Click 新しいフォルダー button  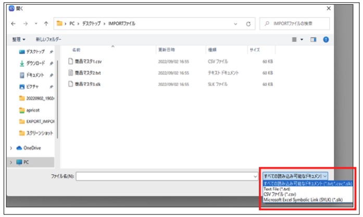click(48, 40)
